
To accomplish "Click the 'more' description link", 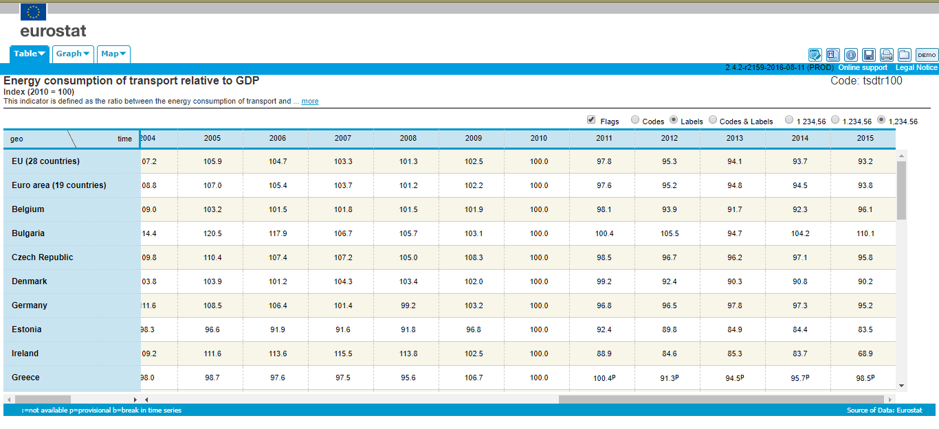I will coord(310,102).
